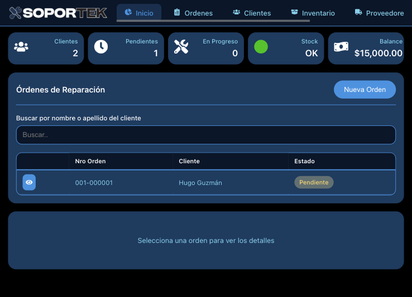412x297 pixels.
Task: Select the En Progreso value 0
Action: pyautogui.click(x=235, y=53)
